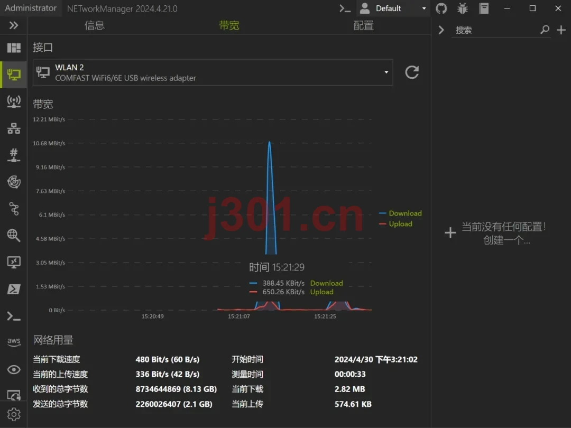Open the Settings gear icon
Screen dimensions: 571x428
(13, 414)
